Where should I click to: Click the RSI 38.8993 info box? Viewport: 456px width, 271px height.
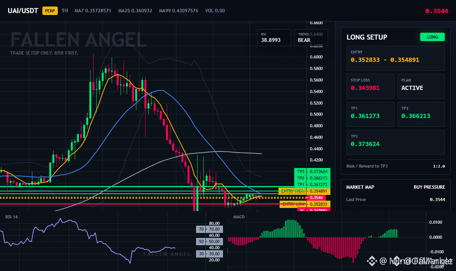pos(274,37)
